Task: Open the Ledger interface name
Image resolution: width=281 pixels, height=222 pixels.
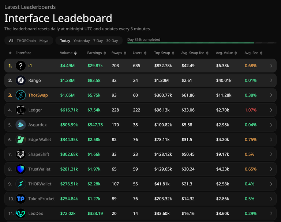Action: tap(35, 110)
